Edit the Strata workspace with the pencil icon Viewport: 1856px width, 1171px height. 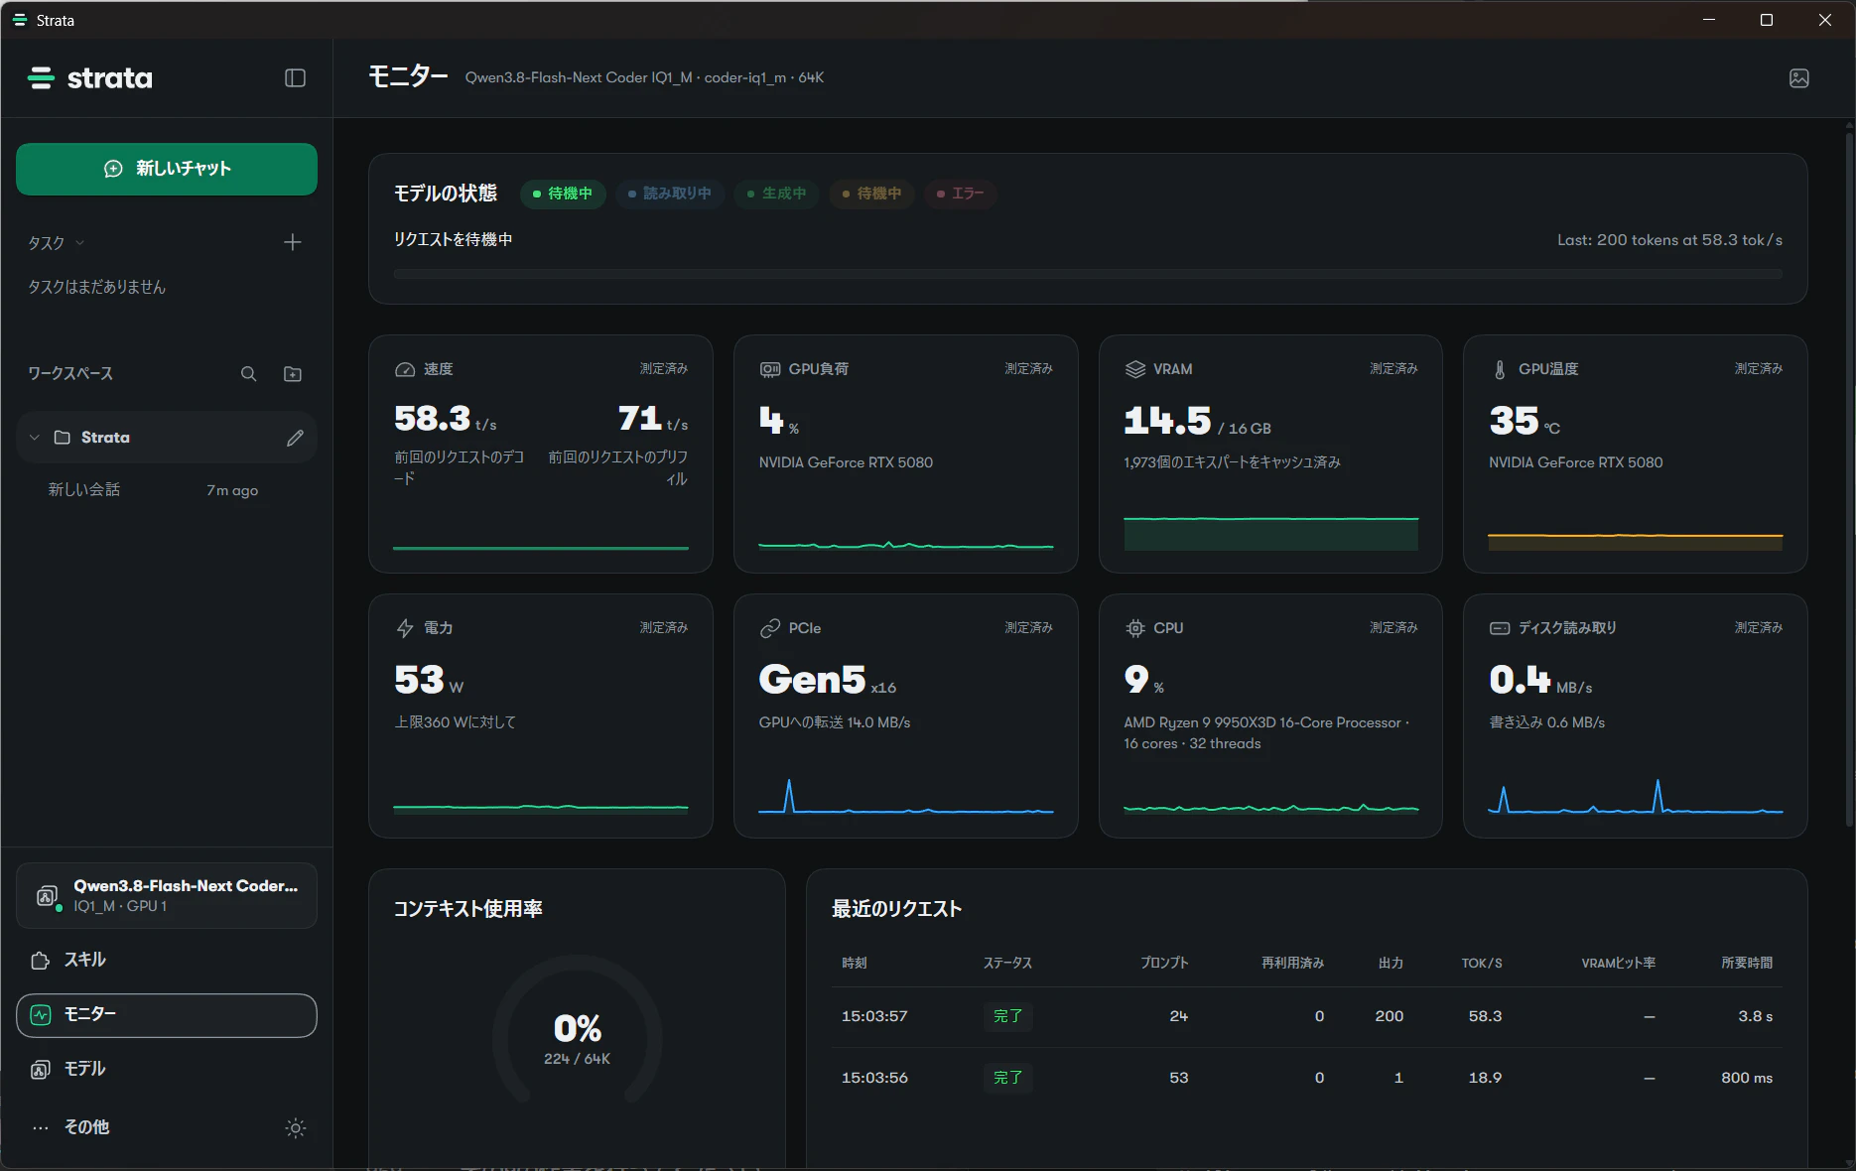coord(295,438)
